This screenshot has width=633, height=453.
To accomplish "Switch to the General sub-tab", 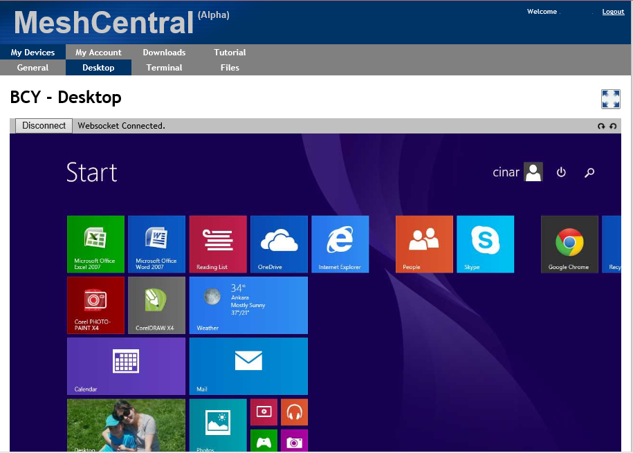I will [x=33, y=67].
